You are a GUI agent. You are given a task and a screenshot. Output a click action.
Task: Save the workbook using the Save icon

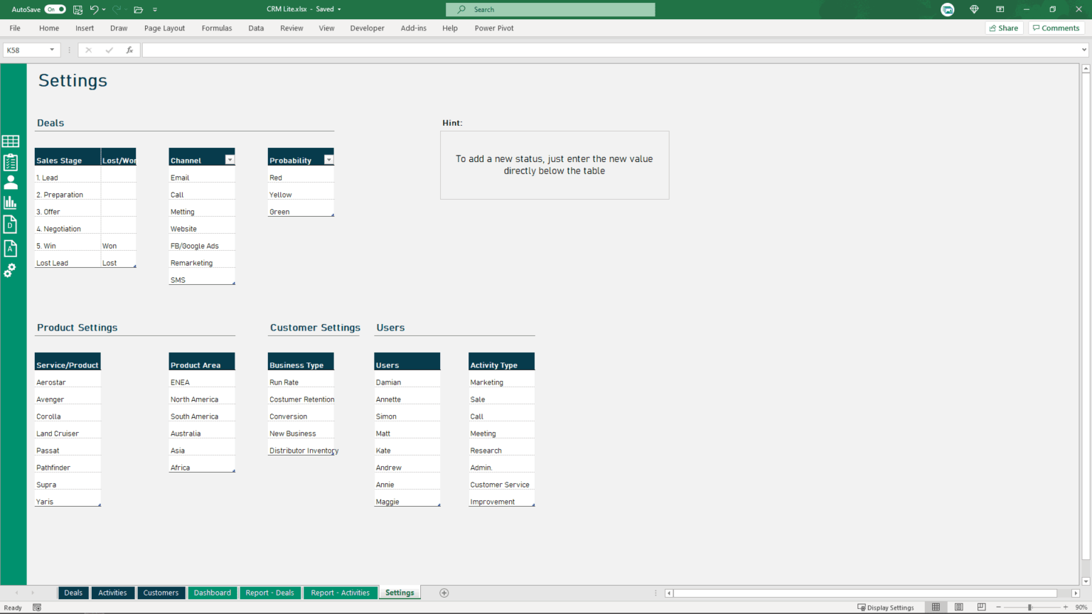(x=77, y=9)
